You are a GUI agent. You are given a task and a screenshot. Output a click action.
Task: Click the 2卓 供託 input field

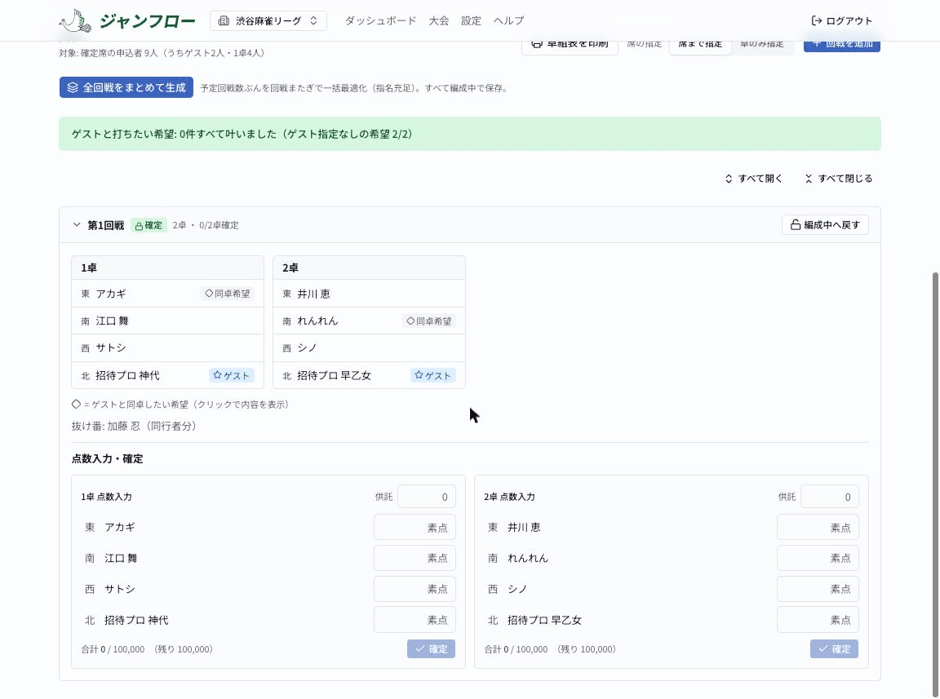click(829, 497)
